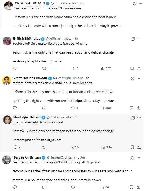Screen dimensions: 145x191
Task: Open @GreatBritHumour handle link
Action: click(68, 78)
